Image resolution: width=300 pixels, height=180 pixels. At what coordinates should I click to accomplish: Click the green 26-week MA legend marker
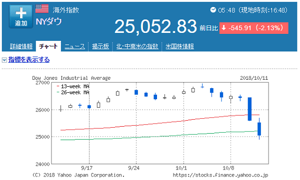58,92
